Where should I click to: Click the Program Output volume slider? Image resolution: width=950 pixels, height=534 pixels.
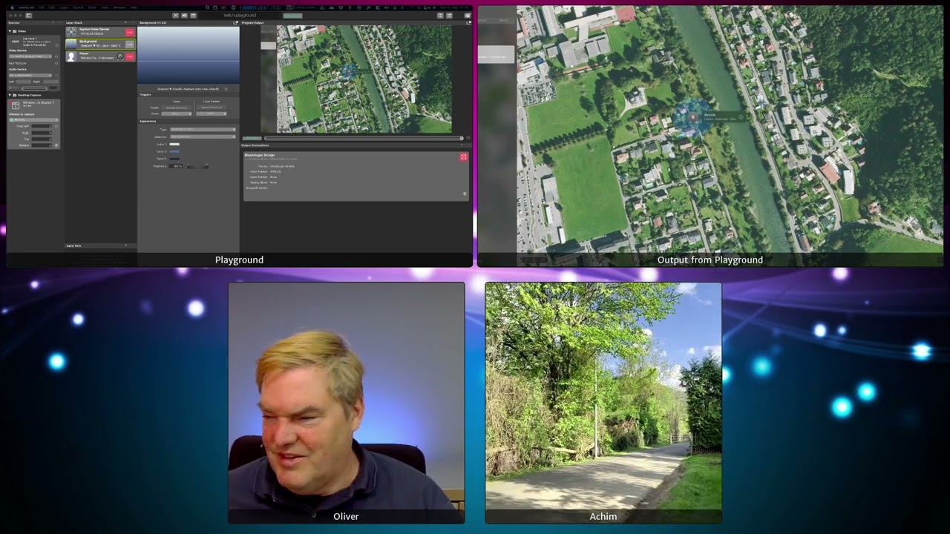tap(364, 138)
